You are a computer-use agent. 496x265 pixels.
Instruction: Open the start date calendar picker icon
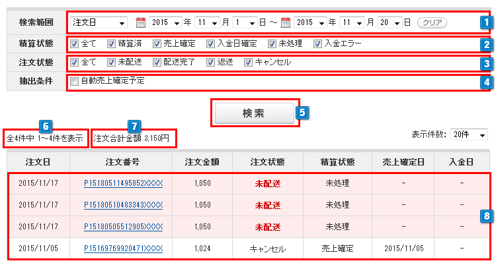coord(140,22)
